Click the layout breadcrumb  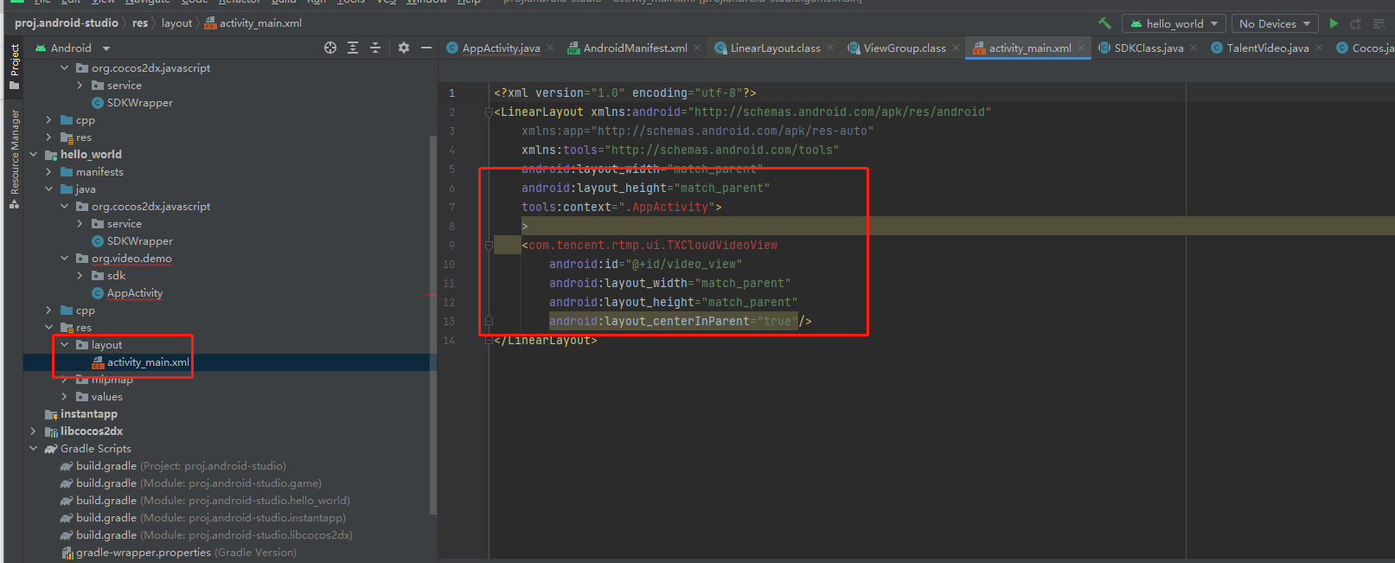tap(176, 23)
